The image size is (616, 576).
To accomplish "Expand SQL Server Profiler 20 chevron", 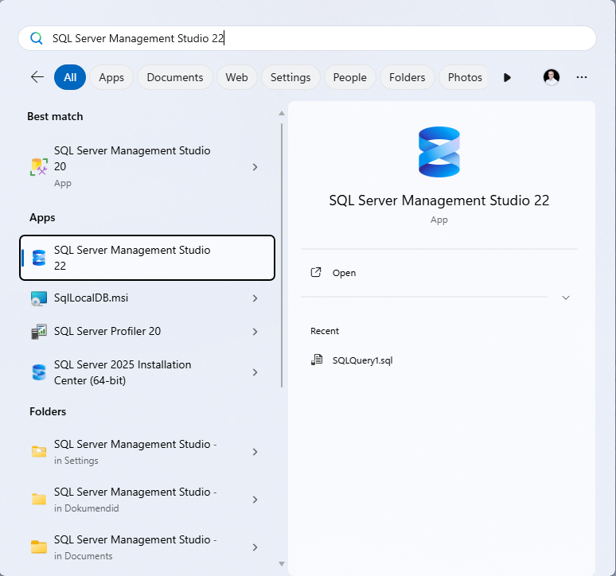I will 255,332.
